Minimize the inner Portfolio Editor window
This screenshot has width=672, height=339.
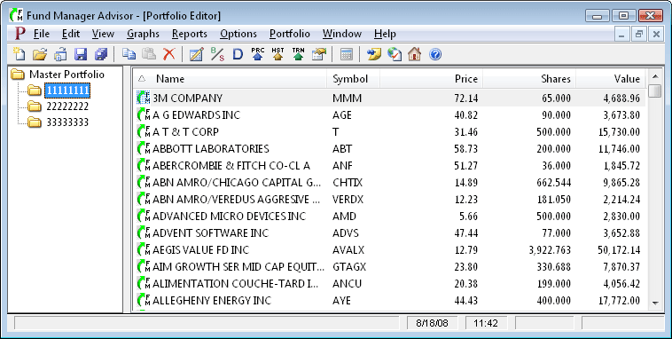coord(621,34)
